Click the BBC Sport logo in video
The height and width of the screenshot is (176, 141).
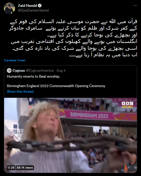127,105
